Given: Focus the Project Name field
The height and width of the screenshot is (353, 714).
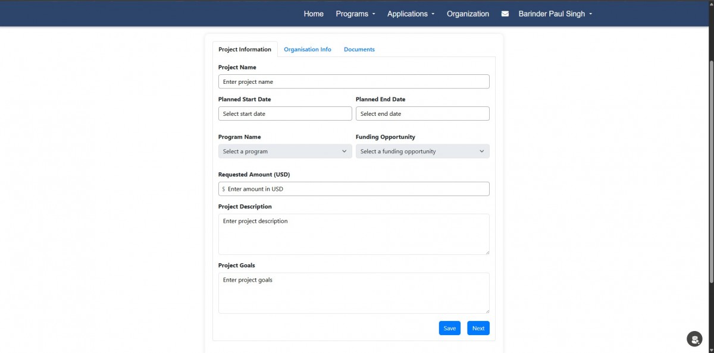Looking at the screenshot, I should (x=353, y=81).
